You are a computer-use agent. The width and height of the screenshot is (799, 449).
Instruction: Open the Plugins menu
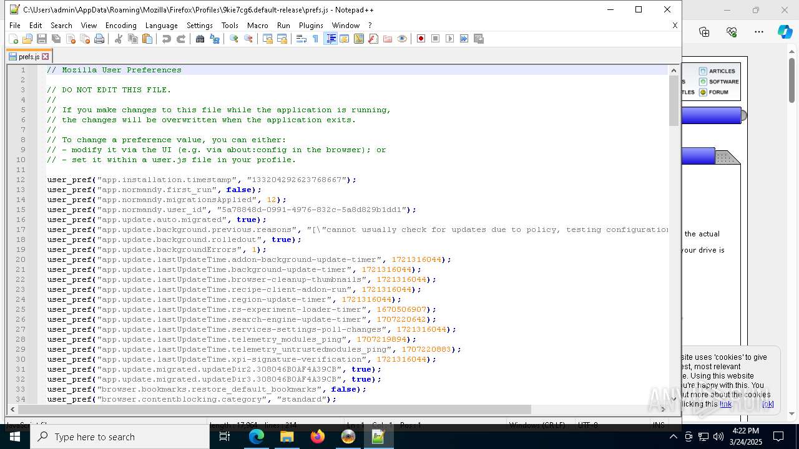point(311,26)
